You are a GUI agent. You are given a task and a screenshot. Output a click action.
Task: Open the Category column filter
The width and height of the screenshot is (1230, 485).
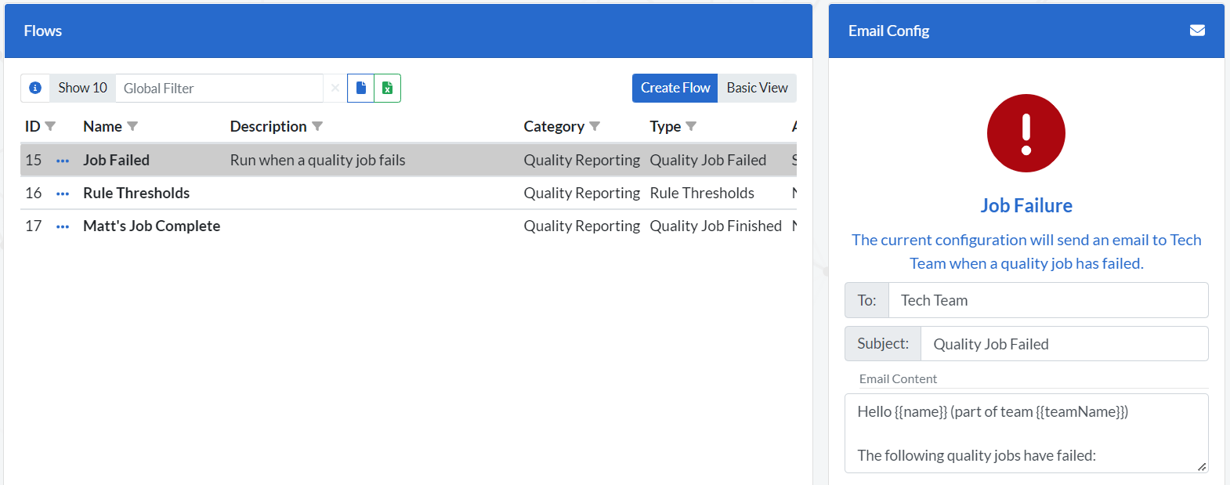pos(595,126)
